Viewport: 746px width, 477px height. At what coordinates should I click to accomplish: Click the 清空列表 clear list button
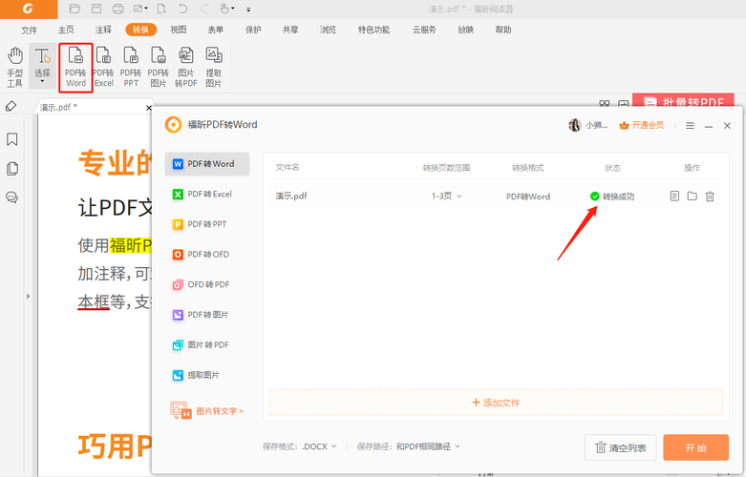pos(621,447)
